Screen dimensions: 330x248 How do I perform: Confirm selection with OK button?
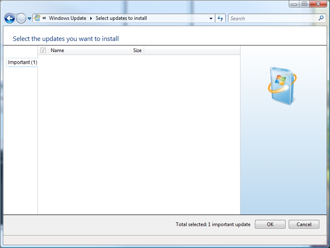click(x=270, y=224)
